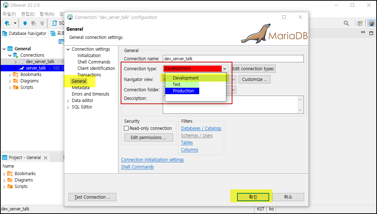Click the Customize ... button
This screenshot has height=214, width=377.
click(x=255, y=80)
